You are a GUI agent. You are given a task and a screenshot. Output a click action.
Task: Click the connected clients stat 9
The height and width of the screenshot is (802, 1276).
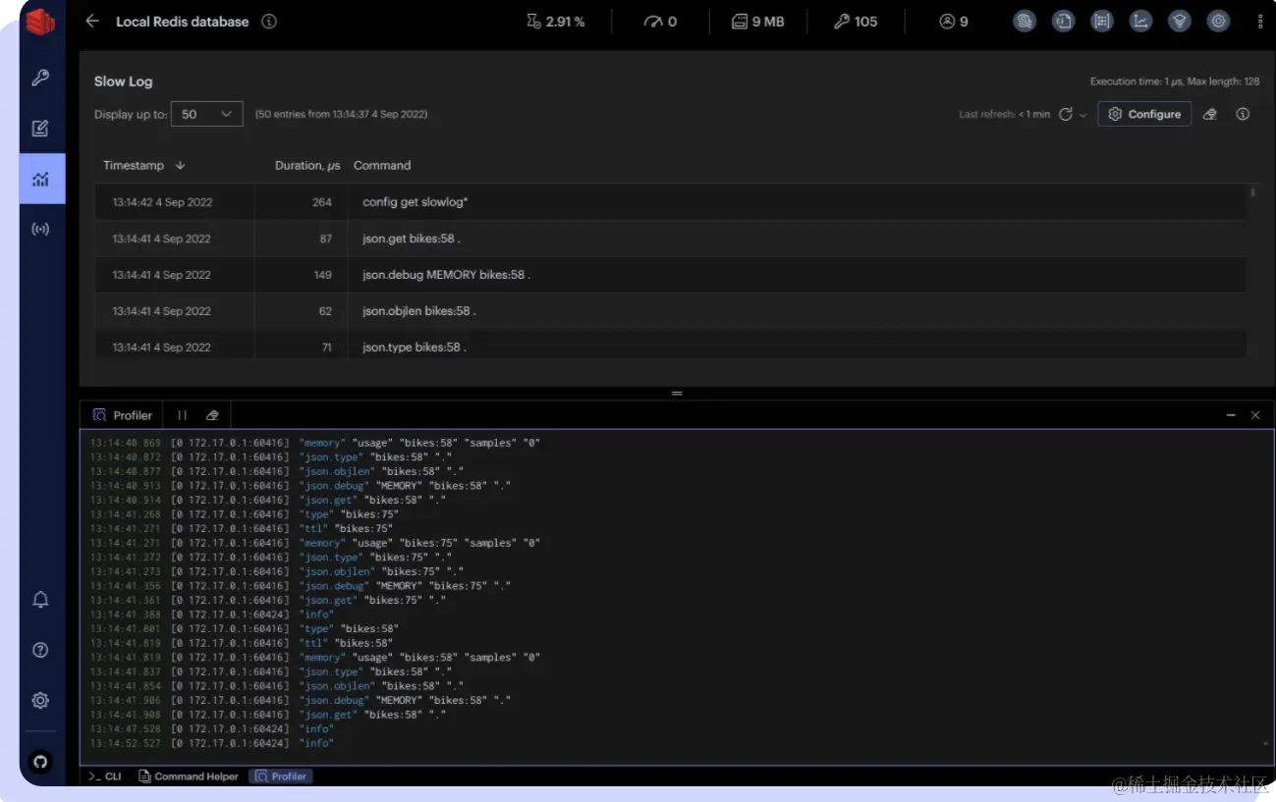[954, 22]
